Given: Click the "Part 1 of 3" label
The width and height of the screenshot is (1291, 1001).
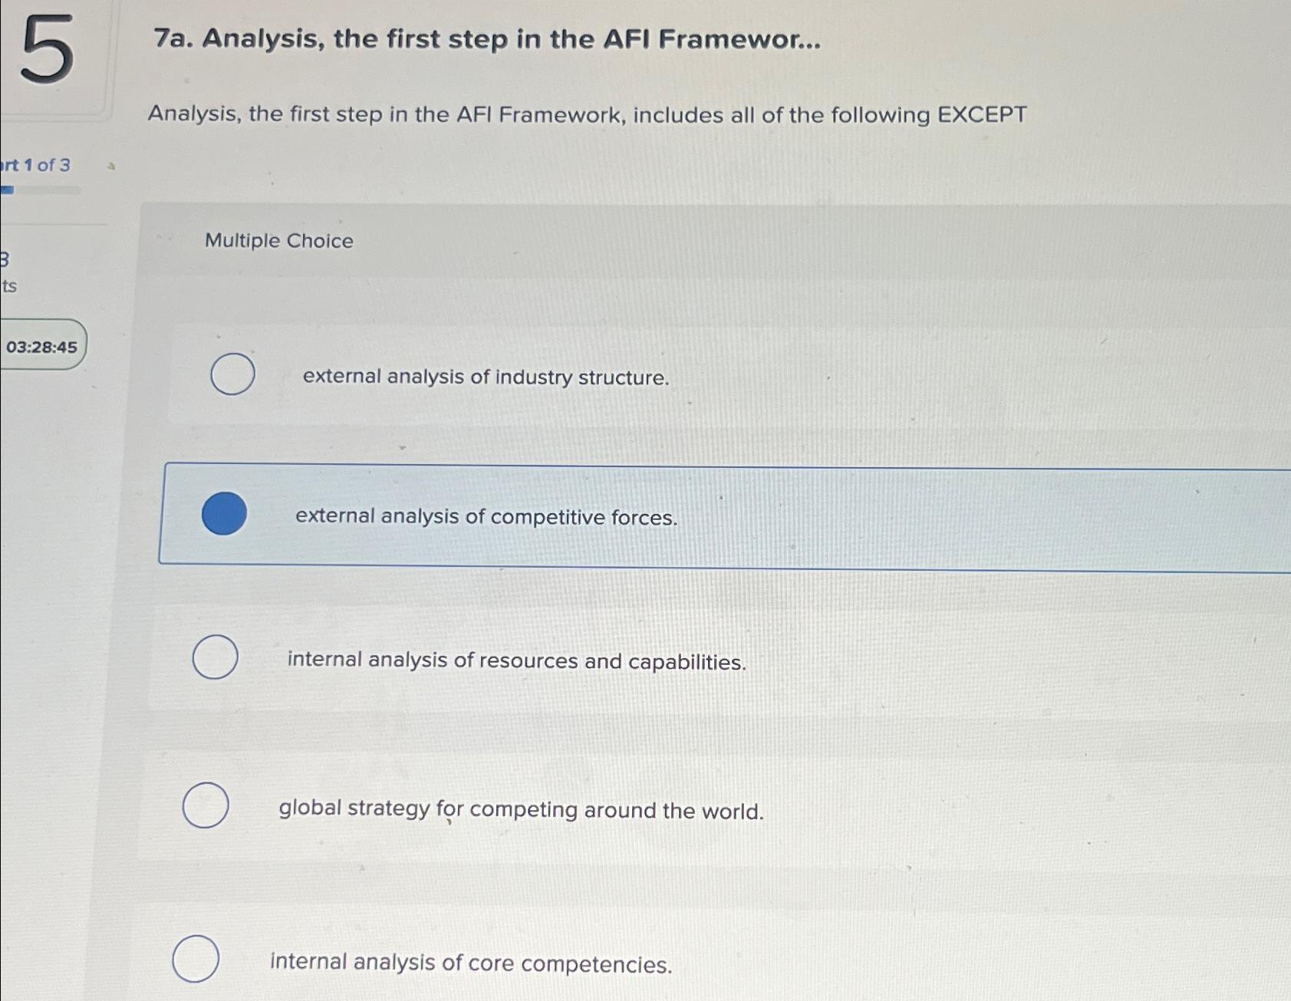Looking at the screenshot, I should (x=35, y=166).
